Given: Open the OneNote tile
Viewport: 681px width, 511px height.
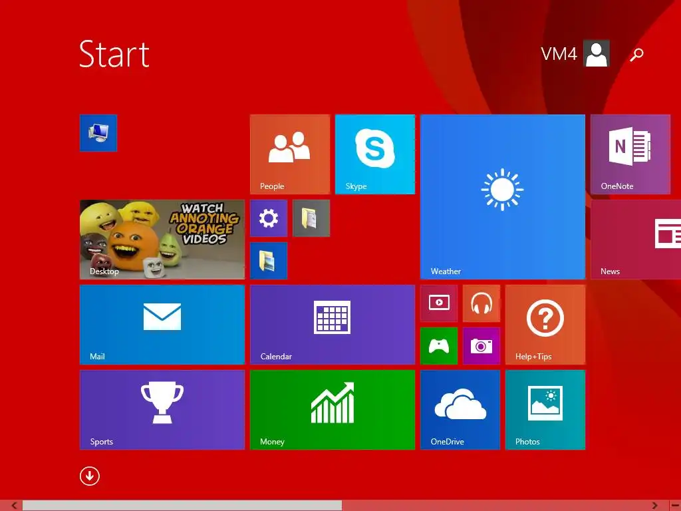Looking at the screenshot, I should point(630,154).
